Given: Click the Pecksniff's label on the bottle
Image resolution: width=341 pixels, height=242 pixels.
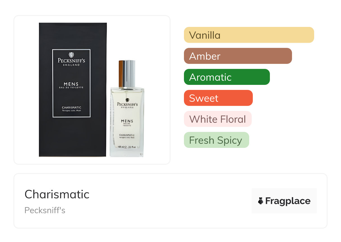Looking at the screenshot, I should pos(127,104).
